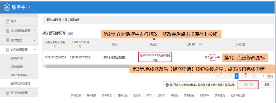Click the 商品型号 column header
The width and height of the screenshot is (276, 103).
155,44
